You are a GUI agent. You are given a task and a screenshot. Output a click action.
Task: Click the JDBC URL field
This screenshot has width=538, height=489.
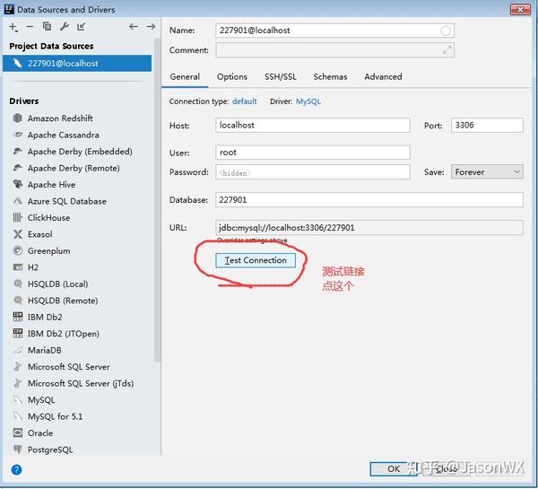(x=369, y=228)
